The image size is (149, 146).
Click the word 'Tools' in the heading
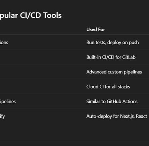tap(52, 16)
